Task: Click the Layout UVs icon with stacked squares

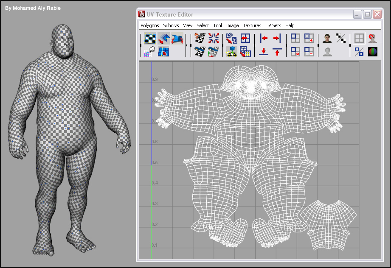Action: 232,38
